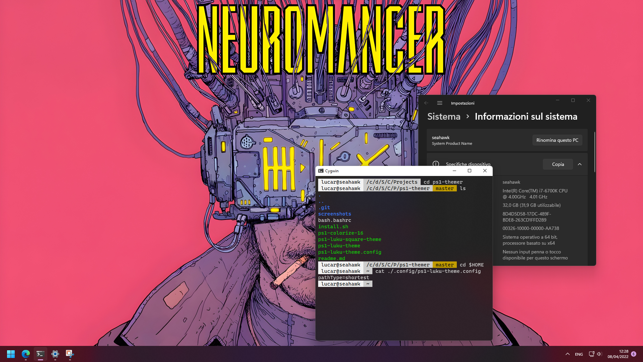Viewport: 643px width, 362px height.
Task: Click the network icon in the system tray
Action: [x=591, y=354]
